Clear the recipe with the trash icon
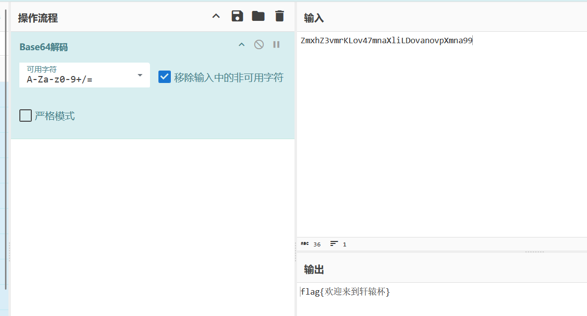 pos(280,16)
